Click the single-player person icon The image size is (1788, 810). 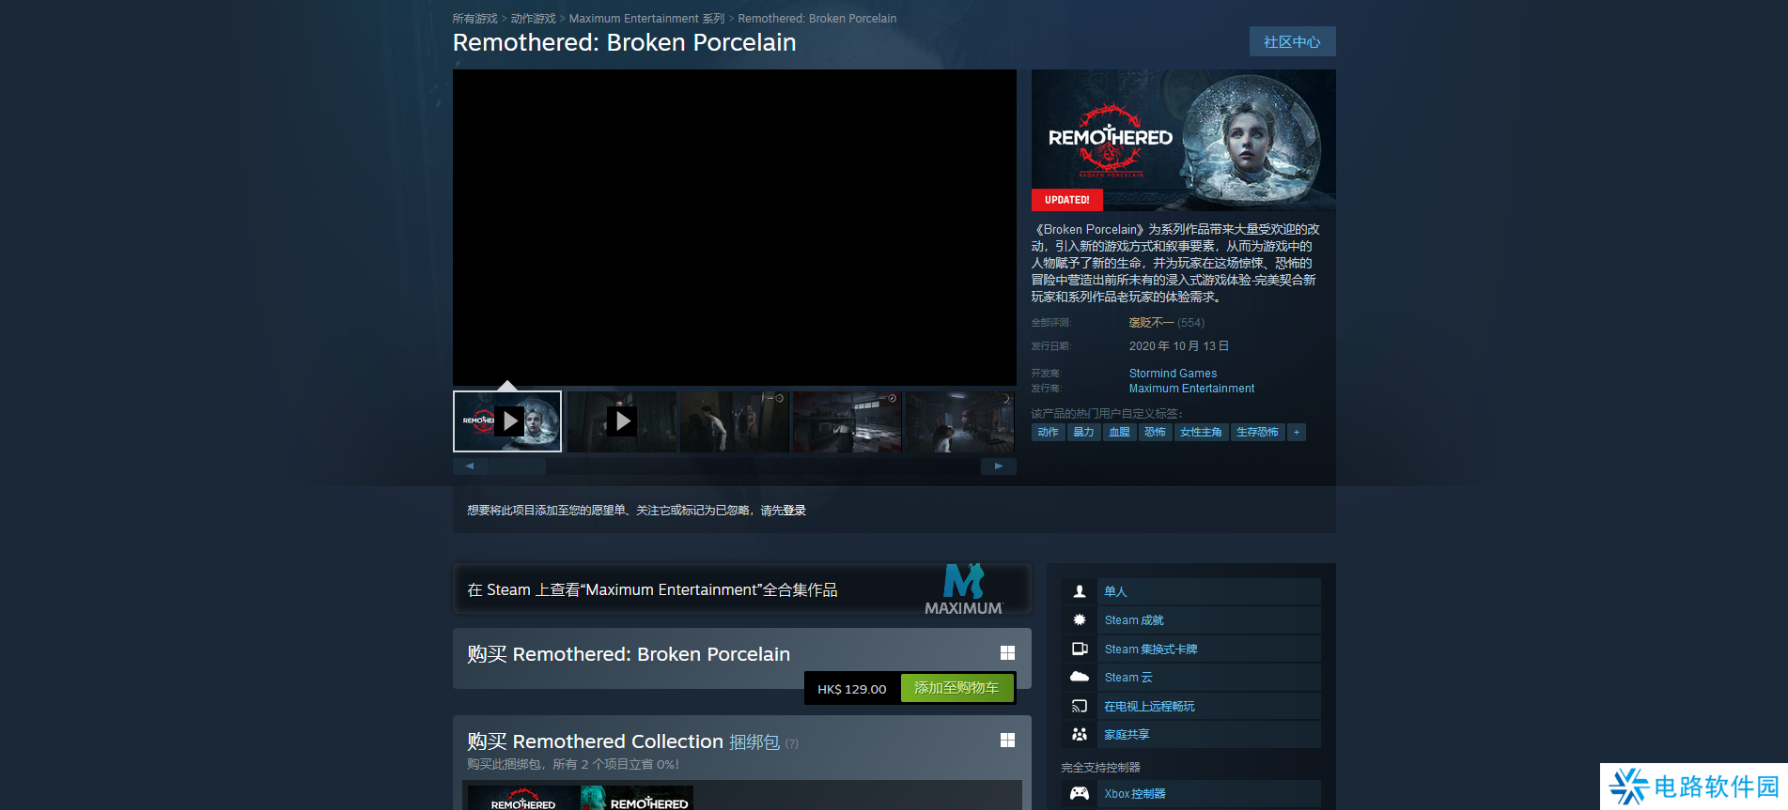[x=1080, y=591]
